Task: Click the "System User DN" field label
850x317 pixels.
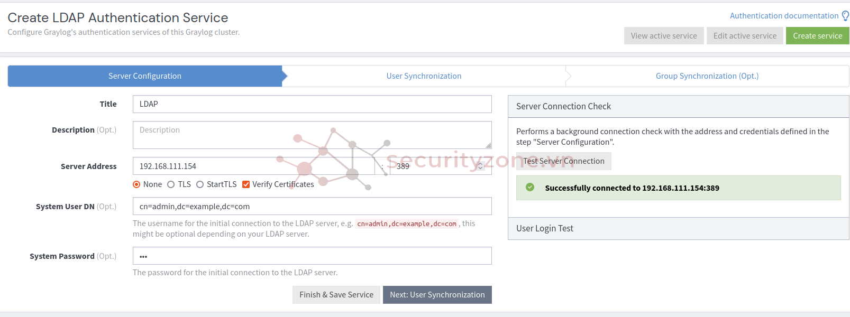Action: [x=76, y=207]
